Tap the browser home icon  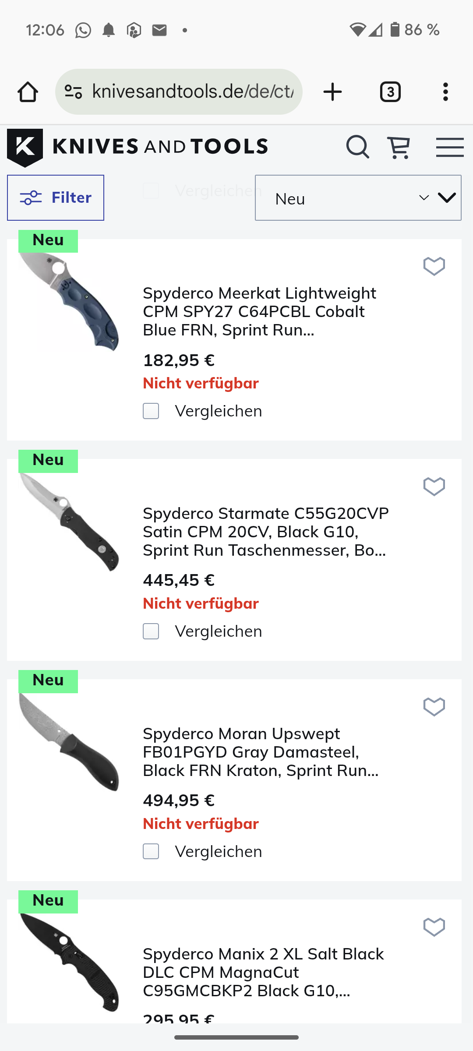[28, 92]
